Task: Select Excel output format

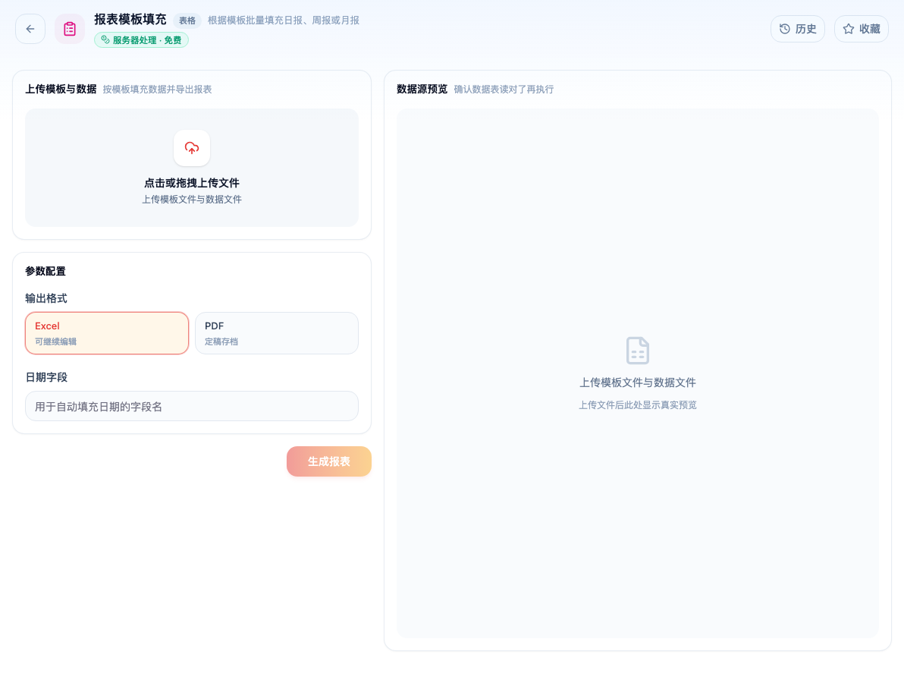Action: [107, 333]
